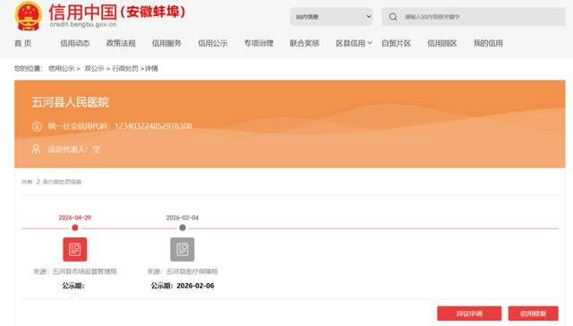Open the 我的信用 menu item

[488, 43]
